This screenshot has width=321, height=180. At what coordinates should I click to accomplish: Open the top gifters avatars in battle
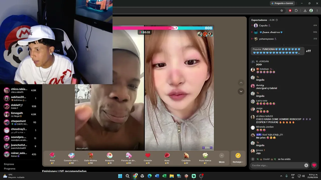205,34
